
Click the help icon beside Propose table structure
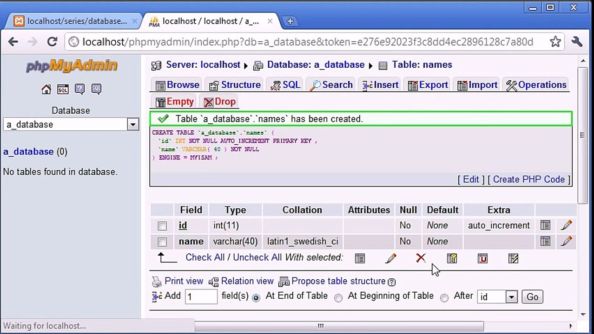pos(391,282)
